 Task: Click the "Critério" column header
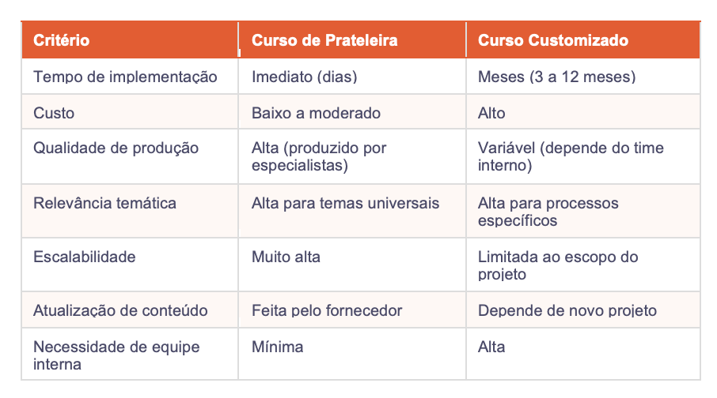pos(62,40)
